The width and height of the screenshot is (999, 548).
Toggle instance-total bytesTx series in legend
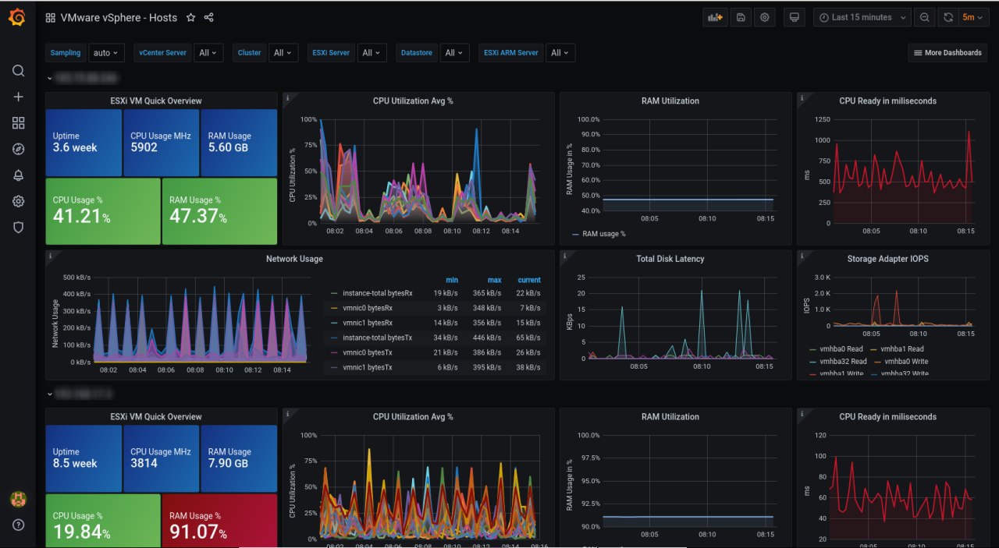(x=377, y=338)
